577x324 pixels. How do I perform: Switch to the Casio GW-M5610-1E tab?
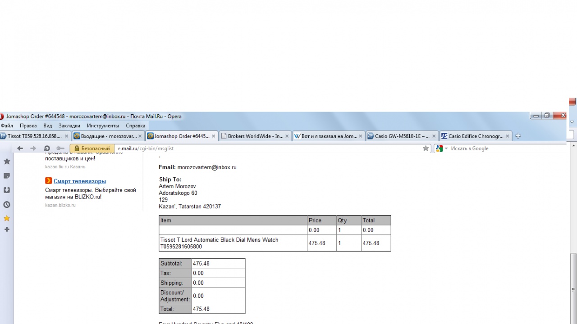pos(398,136)
